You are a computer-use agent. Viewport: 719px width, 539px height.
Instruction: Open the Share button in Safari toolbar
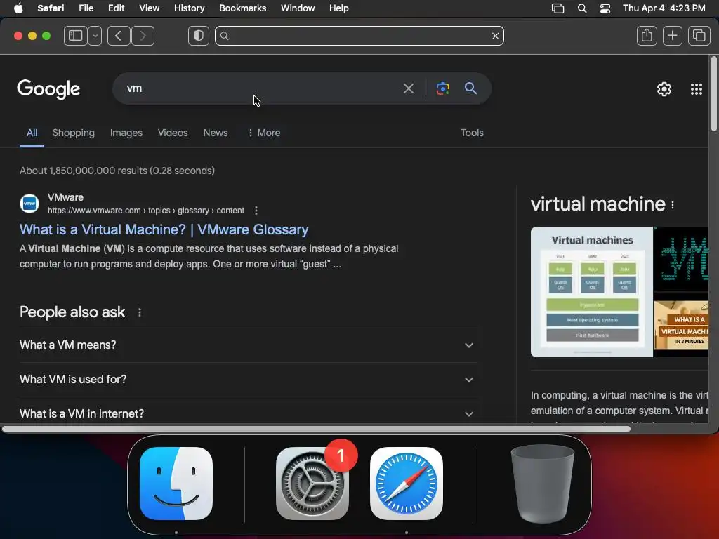pyautogui.click(x=647, y=36)
